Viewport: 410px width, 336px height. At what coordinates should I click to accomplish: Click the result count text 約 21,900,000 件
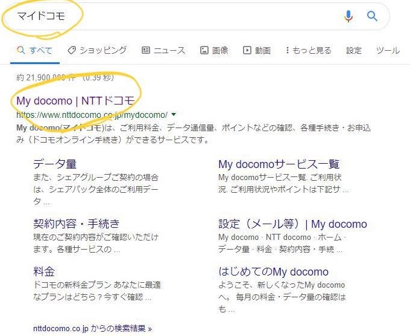[46, 77]
